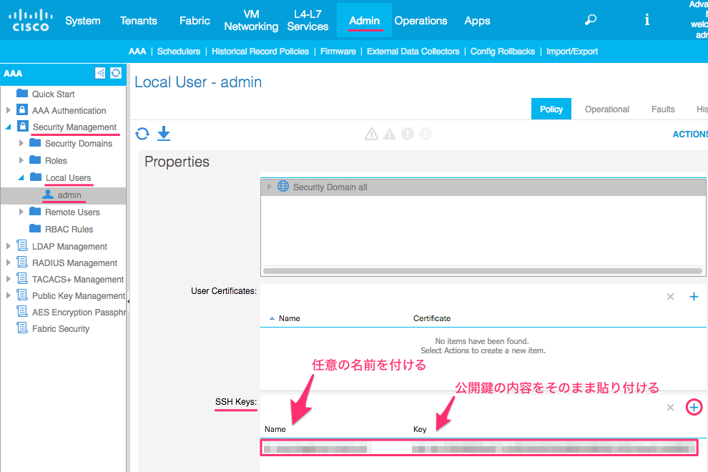Click the AAA Authentication lock icon

(x=22, y=109)
